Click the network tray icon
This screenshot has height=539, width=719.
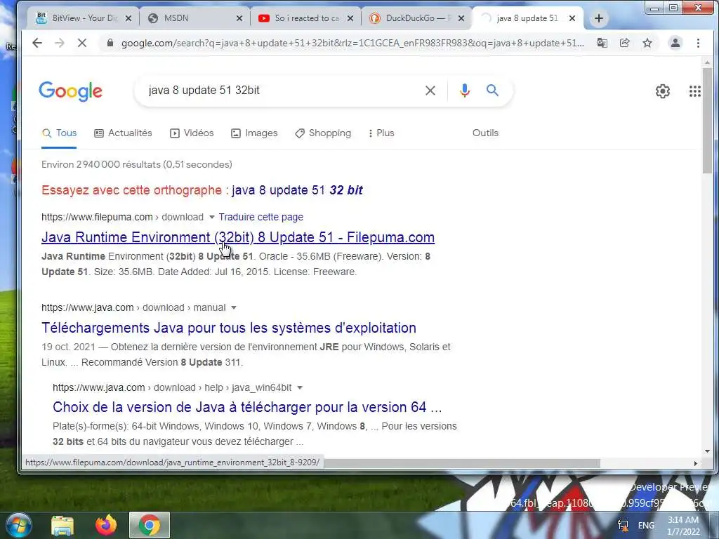pyautogui.click(x=623, y=525)
